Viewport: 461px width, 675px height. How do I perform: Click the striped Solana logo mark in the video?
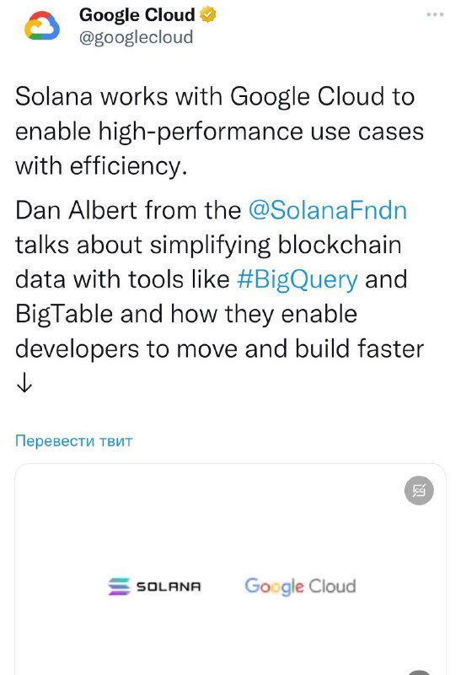(119, 586)
